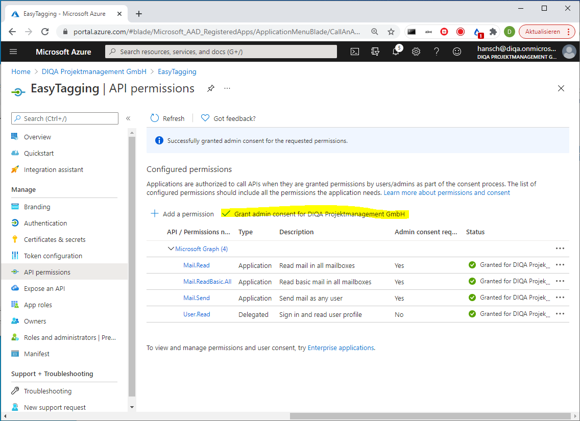Viewport: 580px width, 421px height.
Task: Click the Refresh button
Action: [x=167, y=118]
